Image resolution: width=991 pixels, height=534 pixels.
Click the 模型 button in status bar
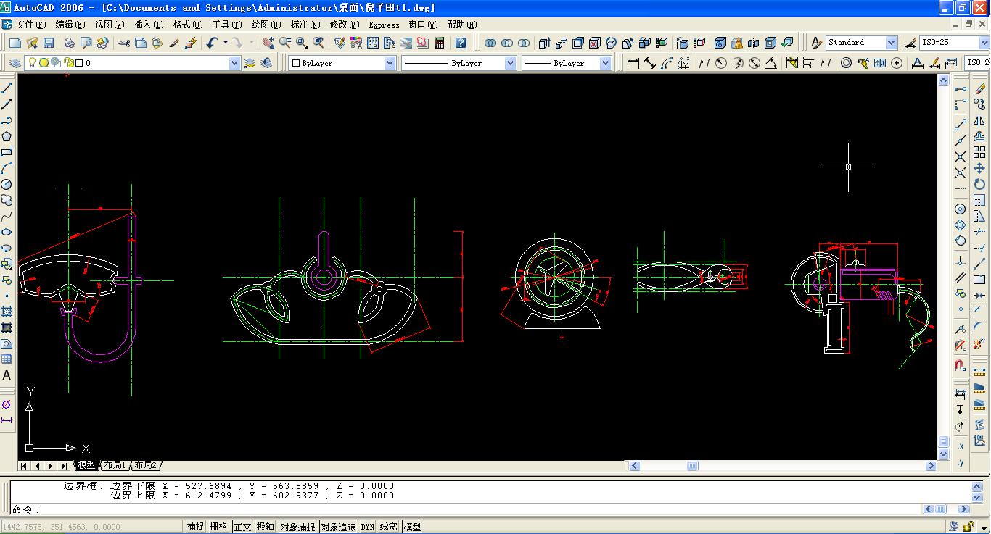[412, 527]
